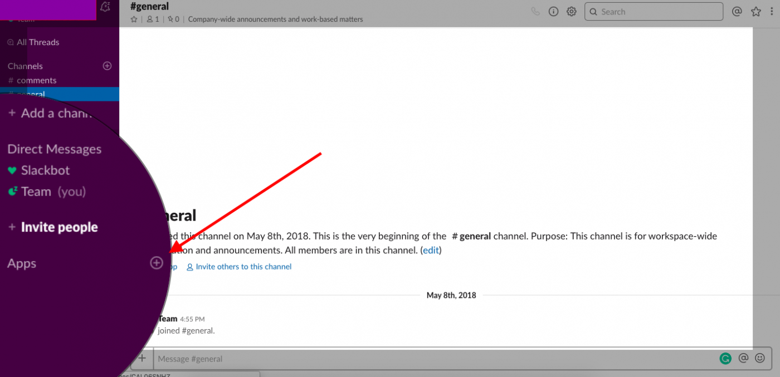Click the Search box

tap(654, 11)
